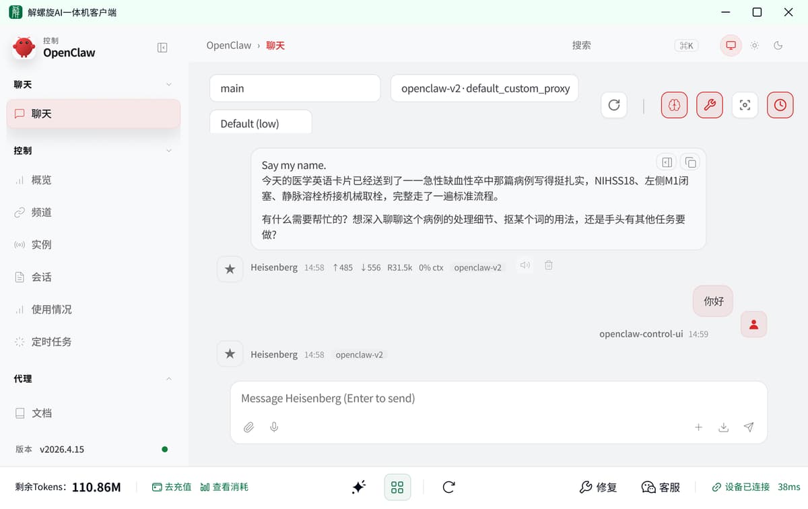Image resolution: width=808 pixels, height=509 pixels.
Task: Open the Default (low) dropdown
Action: (x=261, y=123)
